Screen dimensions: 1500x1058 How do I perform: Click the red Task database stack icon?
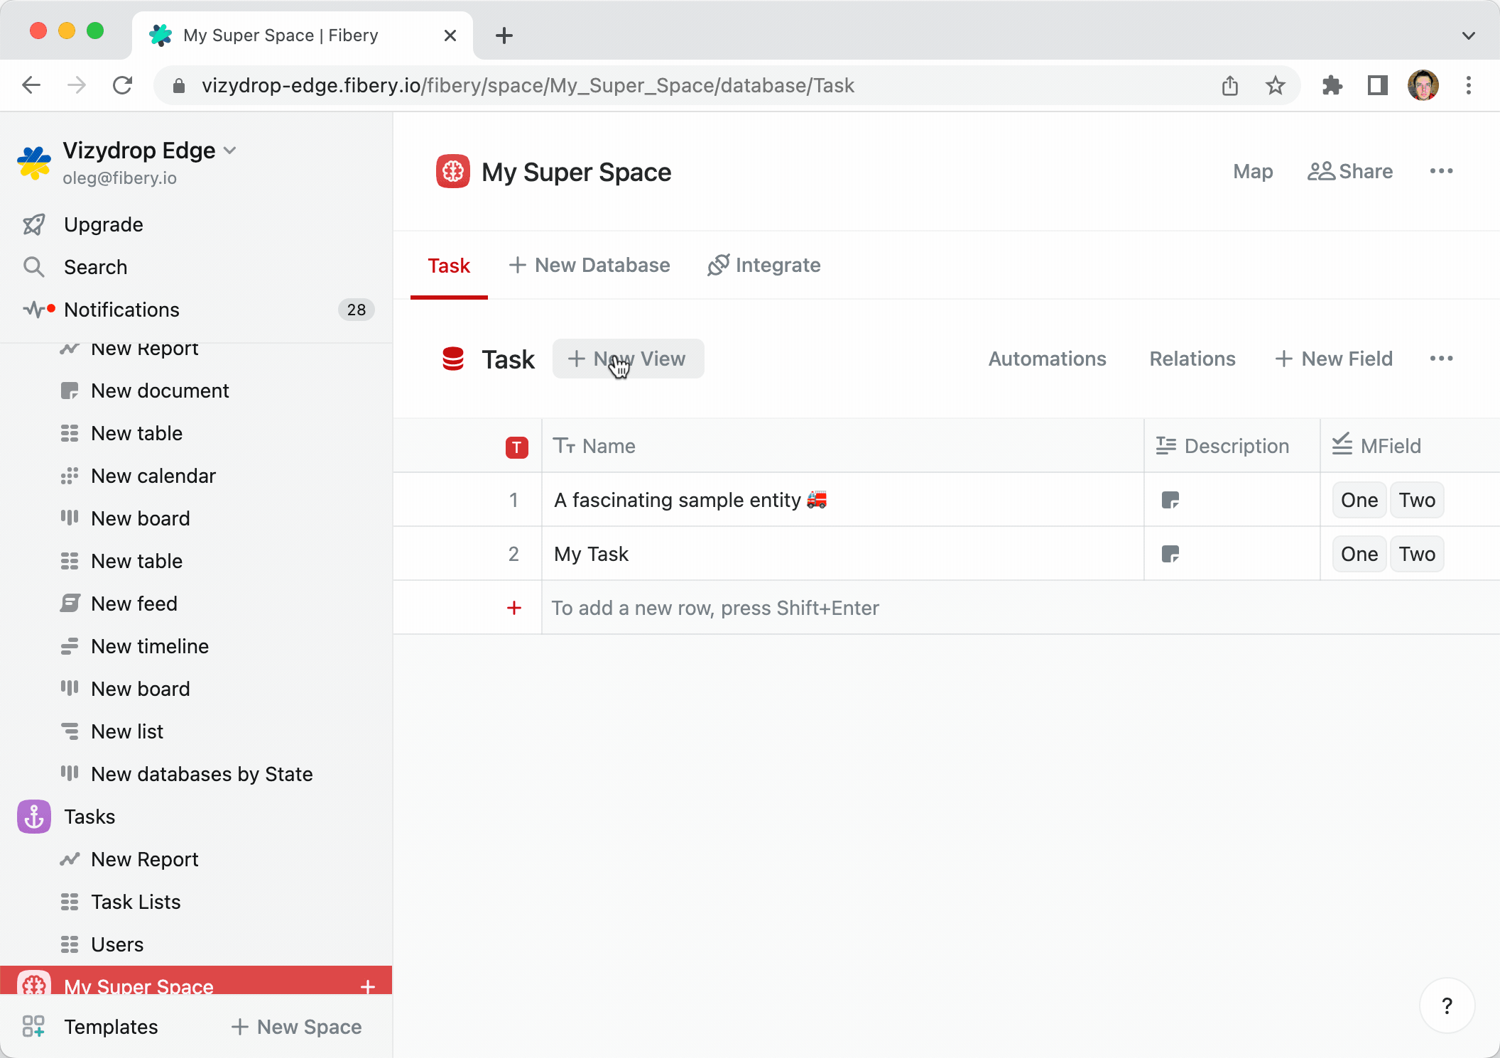point(452,359)
